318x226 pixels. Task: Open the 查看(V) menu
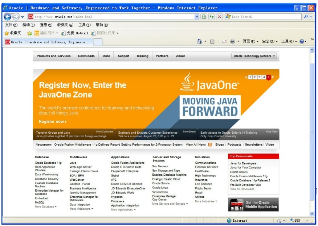click(x=46, y=25)
